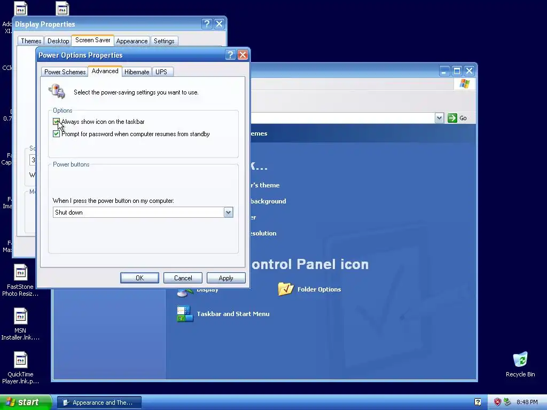
Task: Close the Power Options Properties dialog
Action: pos(243,55)
